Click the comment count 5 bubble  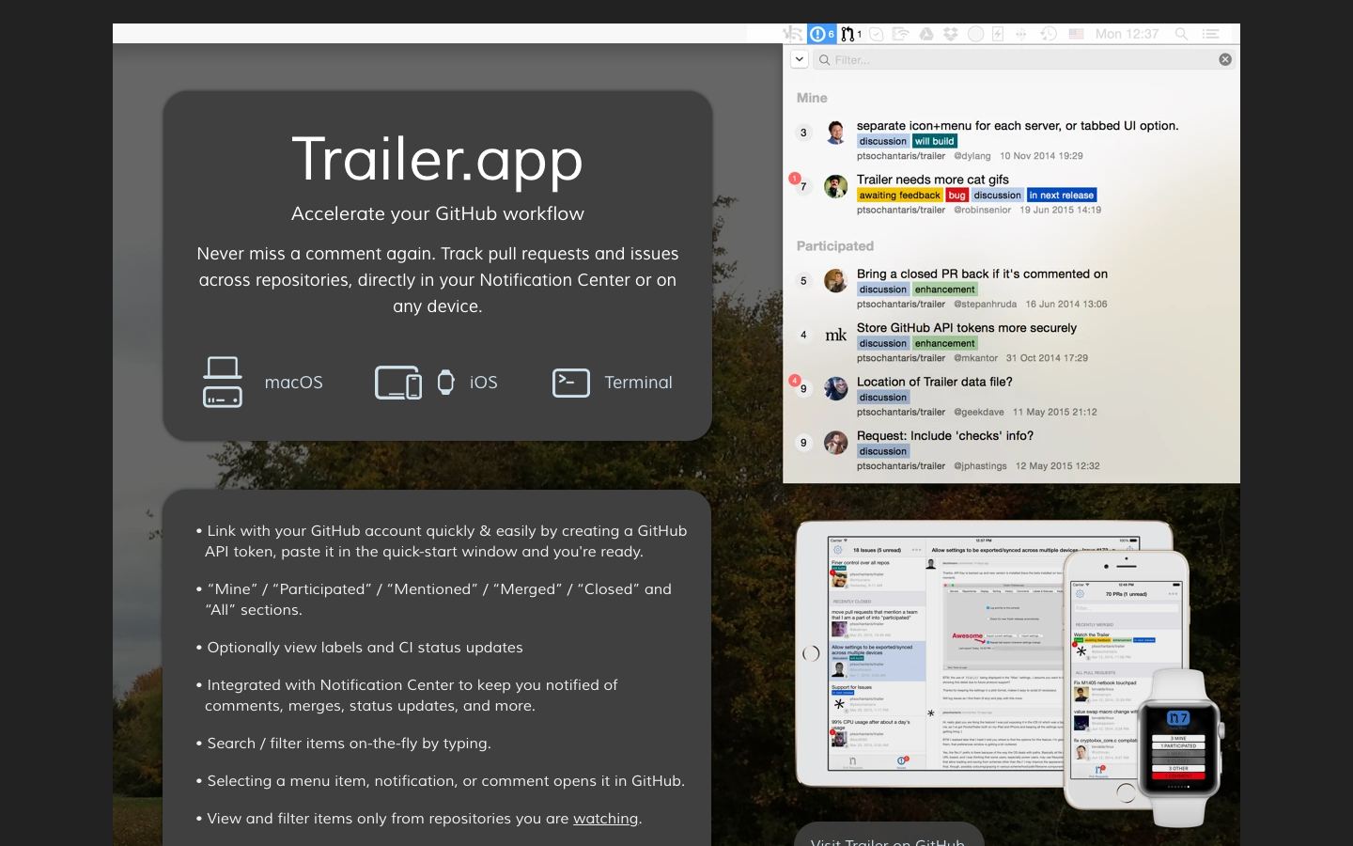coord(803,280)
